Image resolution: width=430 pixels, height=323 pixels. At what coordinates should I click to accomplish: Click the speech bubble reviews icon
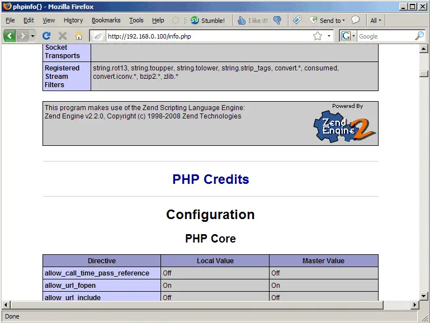click(355, 20)
